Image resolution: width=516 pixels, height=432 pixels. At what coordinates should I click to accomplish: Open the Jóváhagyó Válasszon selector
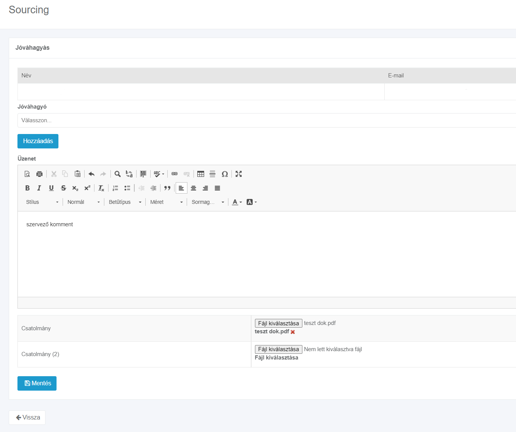(x=267, y=120)
